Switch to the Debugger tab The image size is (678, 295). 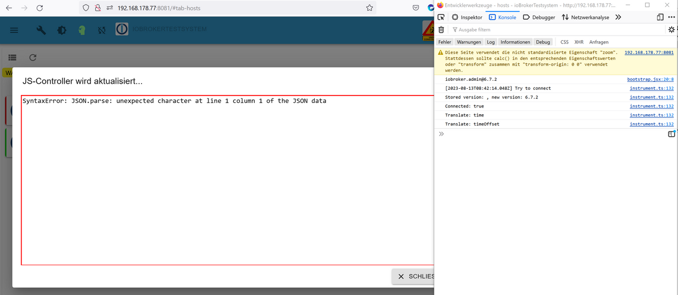[x=539, y=17]
